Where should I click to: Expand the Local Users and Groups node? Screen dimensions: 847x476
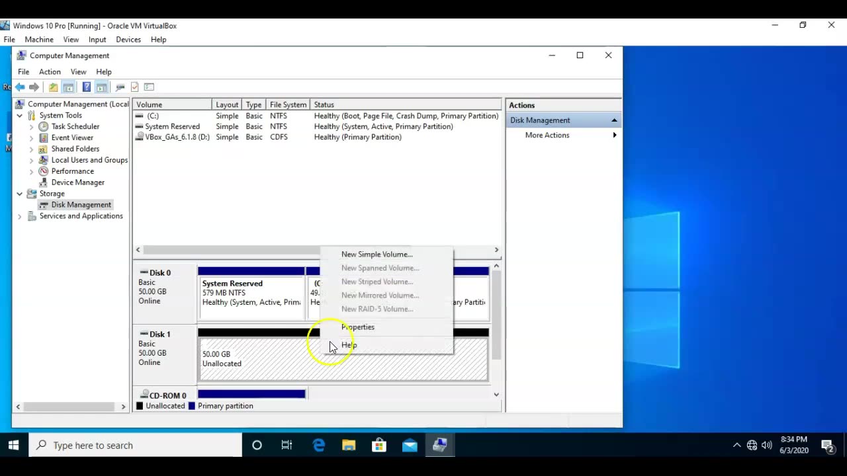click(31, 161)
